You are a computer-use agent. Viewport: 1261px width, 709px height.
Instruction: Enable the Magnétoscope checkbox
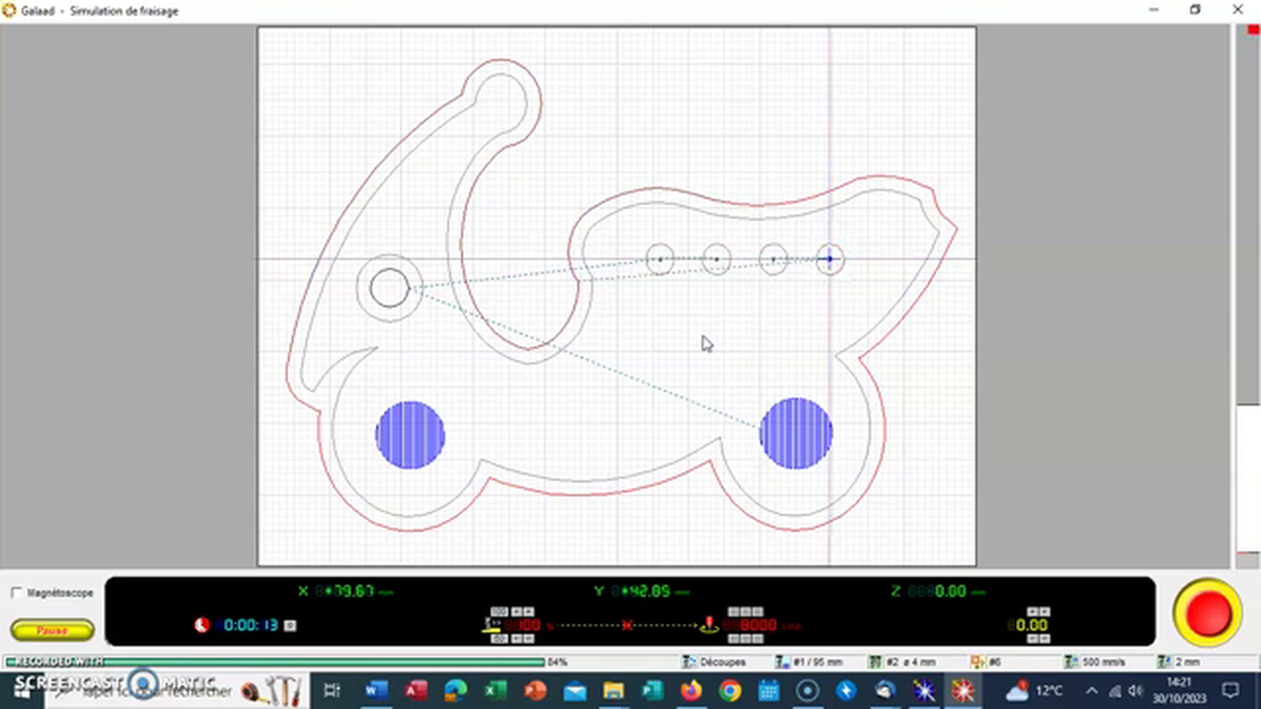(17, 593)
